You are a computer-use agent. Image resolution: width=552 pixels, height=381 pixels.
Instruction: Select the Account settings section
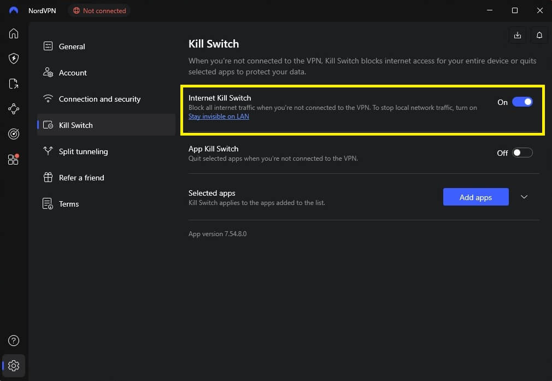73,73
